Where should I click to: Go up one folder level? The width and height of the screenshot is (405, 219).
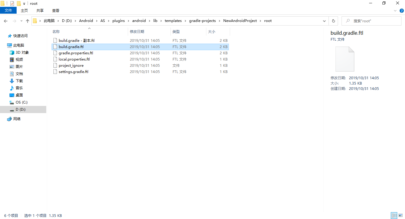coord(28,21)
